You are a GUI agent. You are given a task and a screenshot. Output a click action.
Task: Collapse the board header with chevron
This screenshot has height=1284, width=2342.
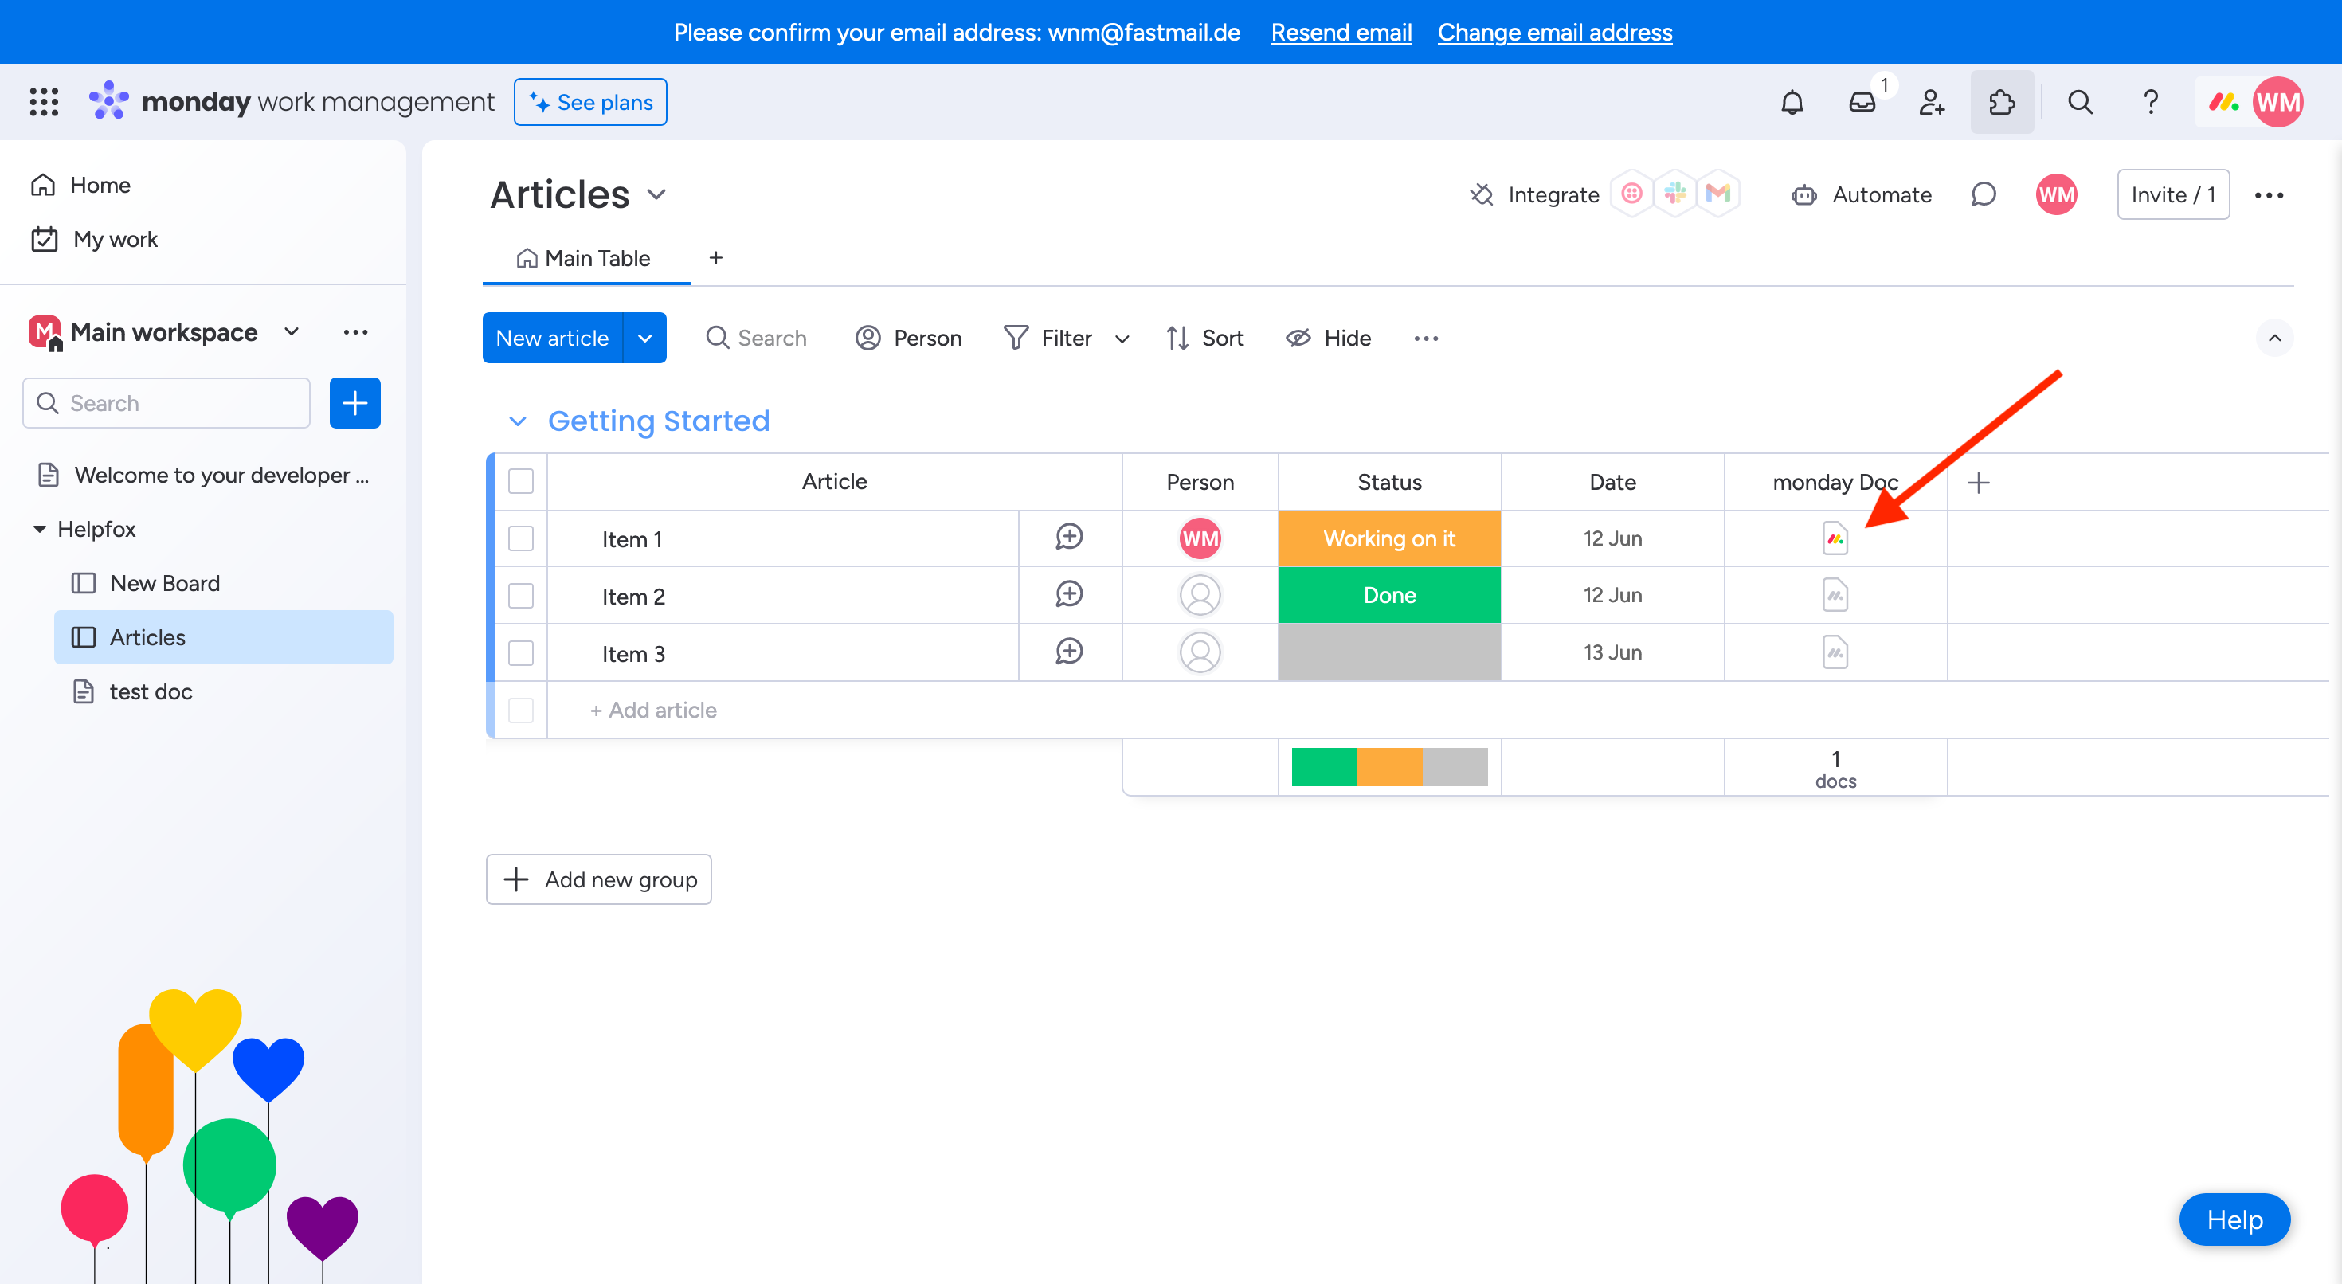pyautogui.click(x=2273, y=339)
